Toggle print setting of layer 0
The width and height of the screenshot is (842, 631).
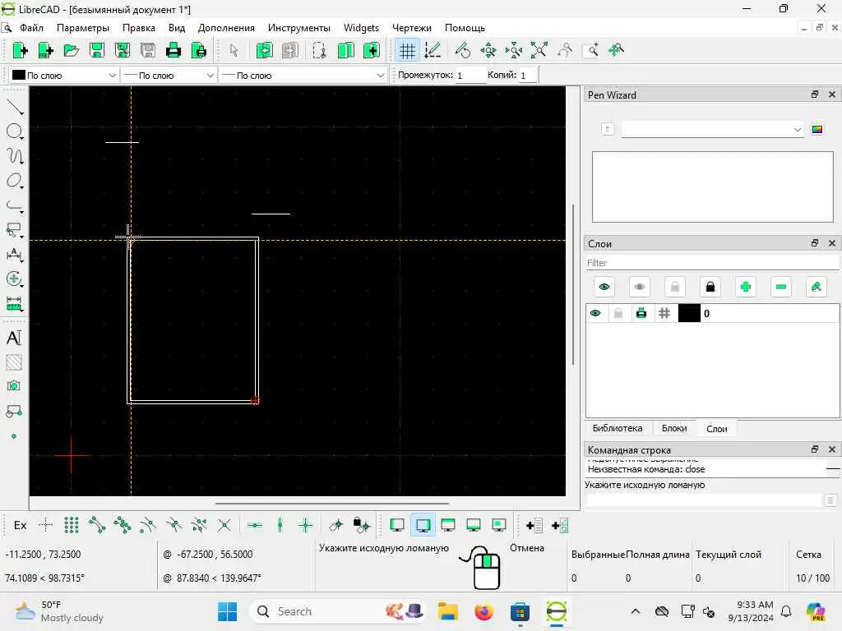641,313
